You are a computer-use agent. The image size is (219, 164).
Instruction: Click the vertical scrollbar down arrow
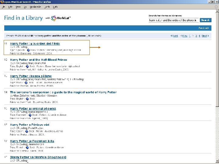point(217,161)
